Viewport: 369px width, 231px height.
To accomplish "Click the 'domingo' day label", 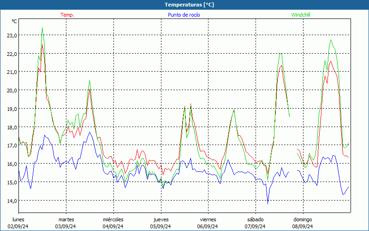I will (x=303, y=219).
